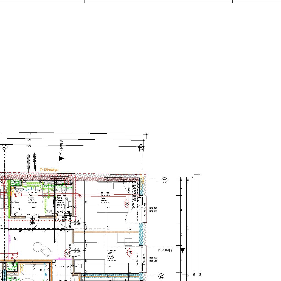Image resolution: width=281 pixels, height=281 pixels.
Task: Click the Bad room label
Action: click(30, 195)
